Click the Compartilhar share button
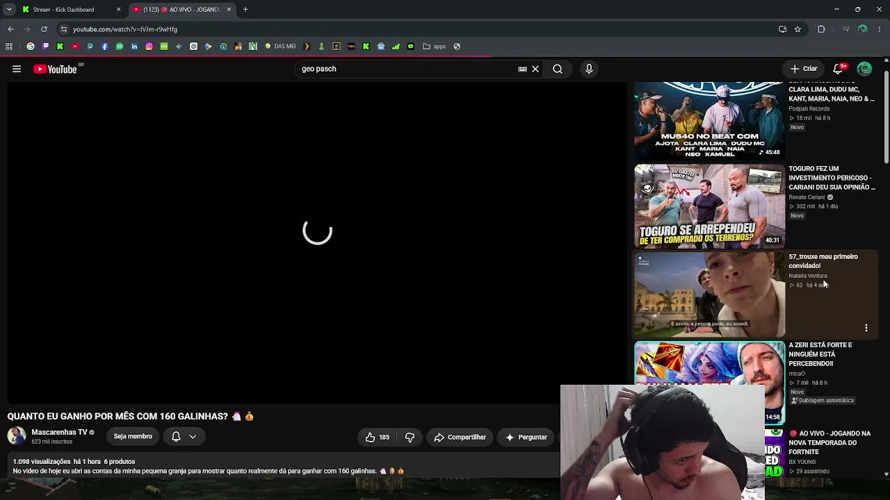This screenshot has width=890, height=500. pos(460,437)
